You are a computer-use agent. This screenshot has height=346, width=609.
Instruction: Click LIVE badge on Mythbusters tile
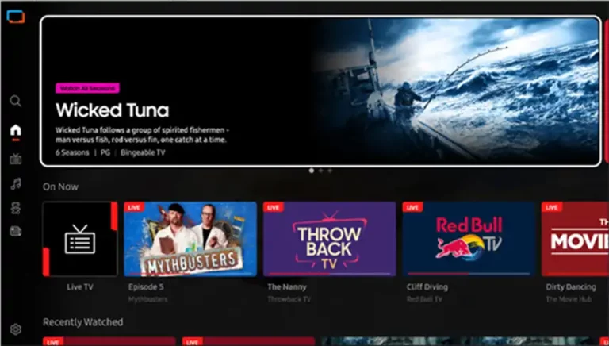(134, 207)
